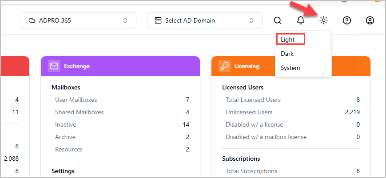Open Unlicensed Users list
The width and height of the screenshot is (386, 178).
[249, 112]
